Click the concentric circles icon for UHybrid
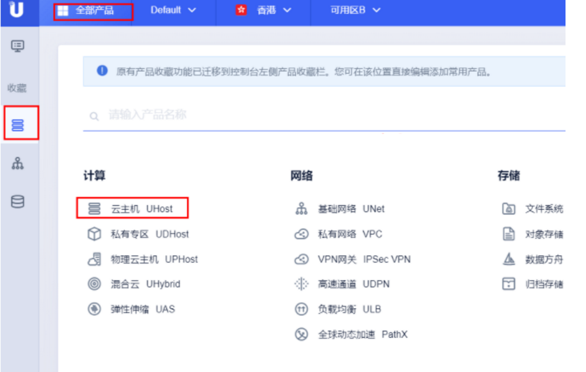Viewport: 586px width, 372px height. 94,284
